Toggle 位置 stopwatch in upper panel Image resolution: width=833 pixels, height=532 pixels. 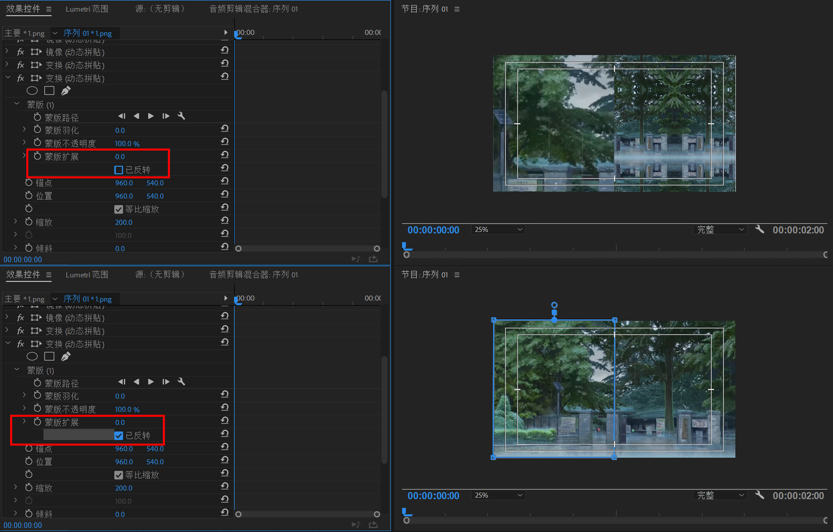(x=29, y=195)
